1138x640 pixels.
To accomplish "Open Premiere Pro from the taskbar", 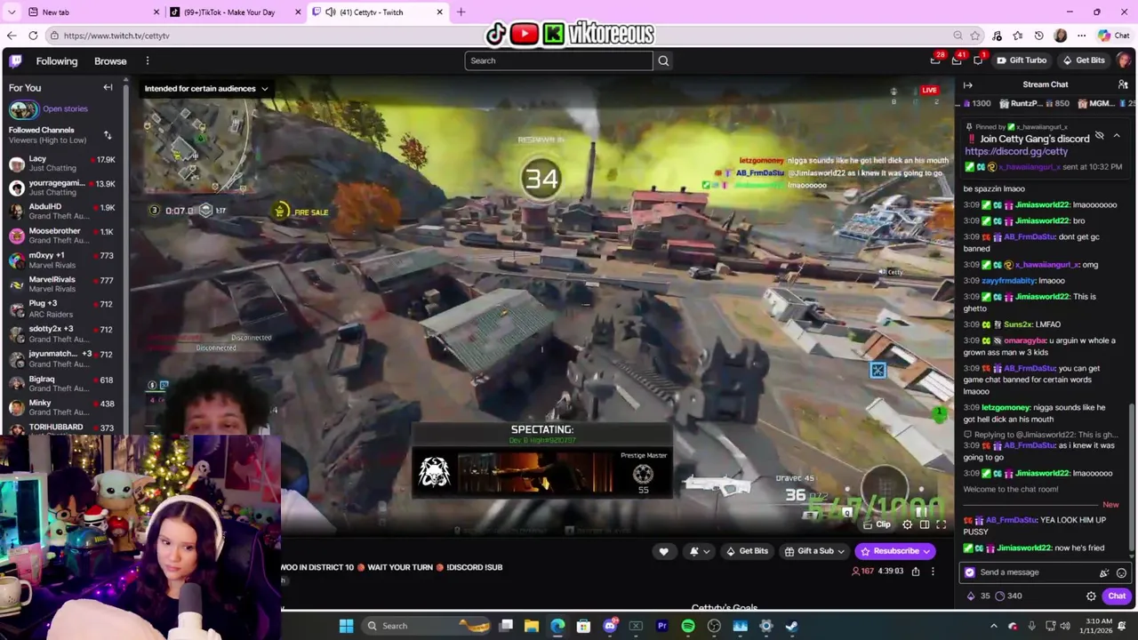I will (661, 626).
